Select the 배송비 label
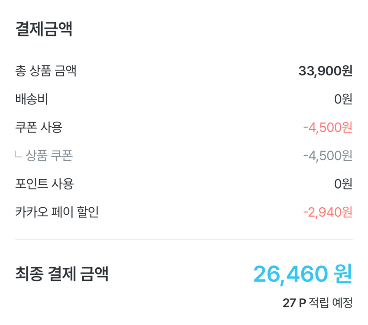 coord(32,99)
